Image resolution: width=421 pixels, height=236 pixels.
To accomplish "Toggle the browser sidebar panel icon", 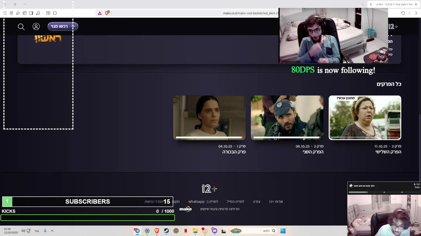I will tap(31, 13).
